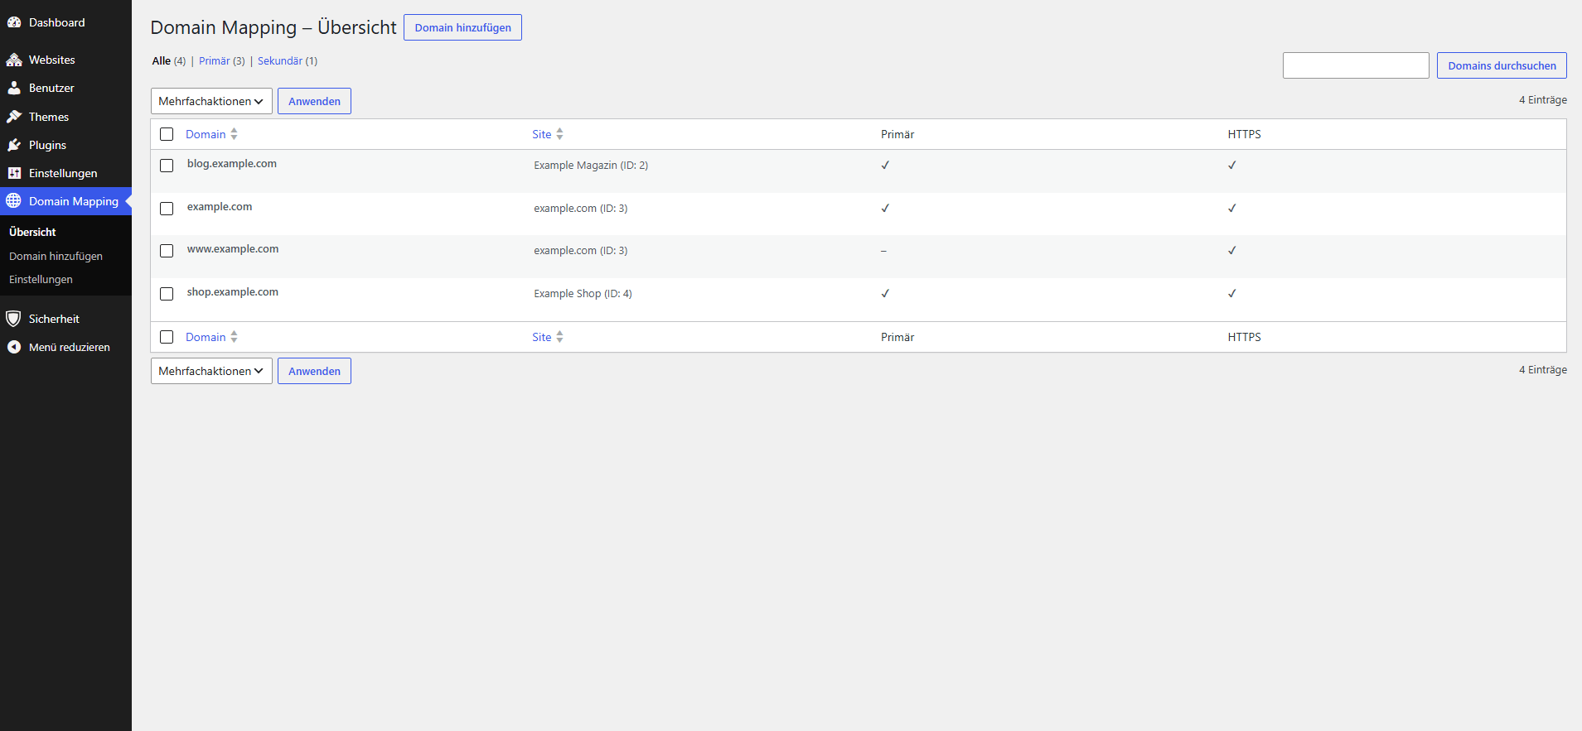Click the Plugins plug icon
1582x731 pixels.
coord(14,145)
